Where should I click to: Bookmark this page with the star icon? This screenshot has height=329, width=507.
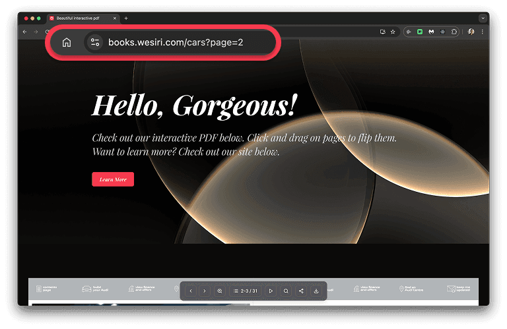(x=393, y=31)
